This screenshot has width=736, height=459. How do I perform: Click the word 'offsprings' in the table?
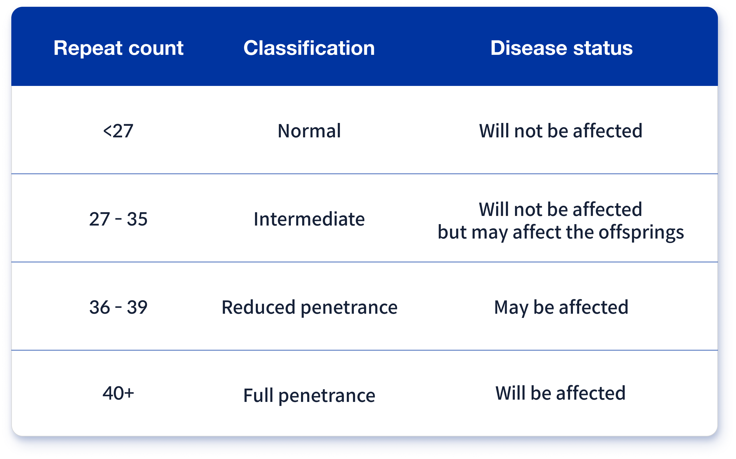pyautogui.click(x=641, y=232)
